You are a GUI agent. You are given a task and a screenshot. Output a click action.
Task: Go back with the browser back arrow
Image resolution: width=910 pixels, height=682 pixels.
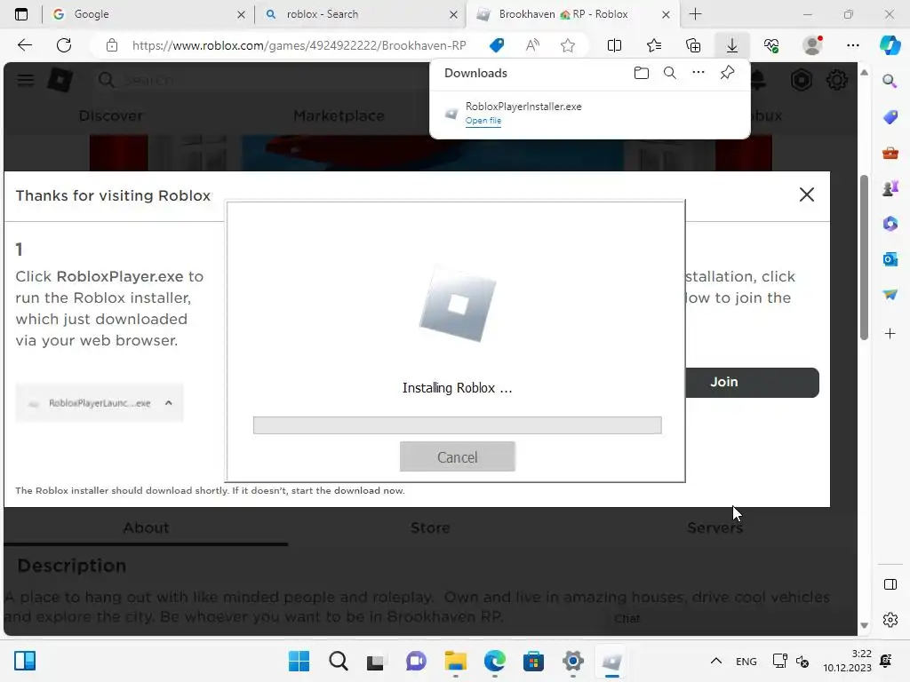pyautogui.click(x=24, y=45)
